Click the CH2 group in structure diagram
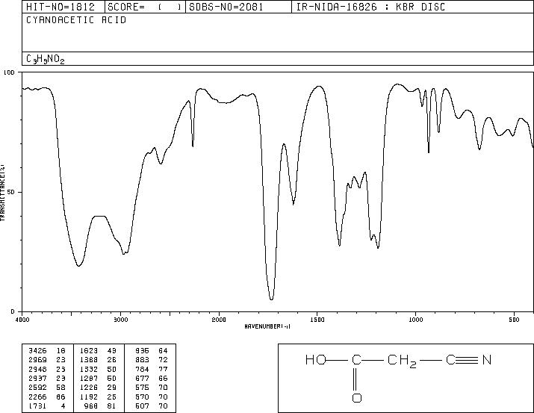This screenshot has height=413, width=534. [x=402, y=361]
